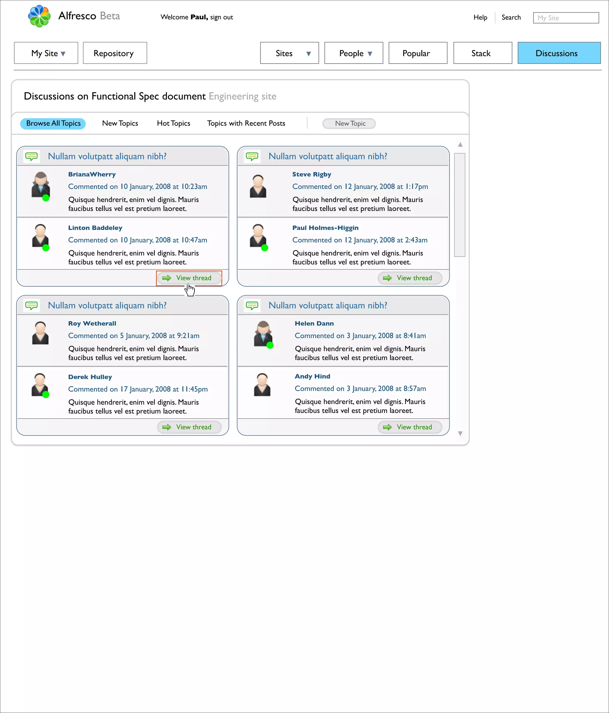Click BrianaWherry's avatar picture
This screenshot has height=713, width=609.
coord(41,185)
